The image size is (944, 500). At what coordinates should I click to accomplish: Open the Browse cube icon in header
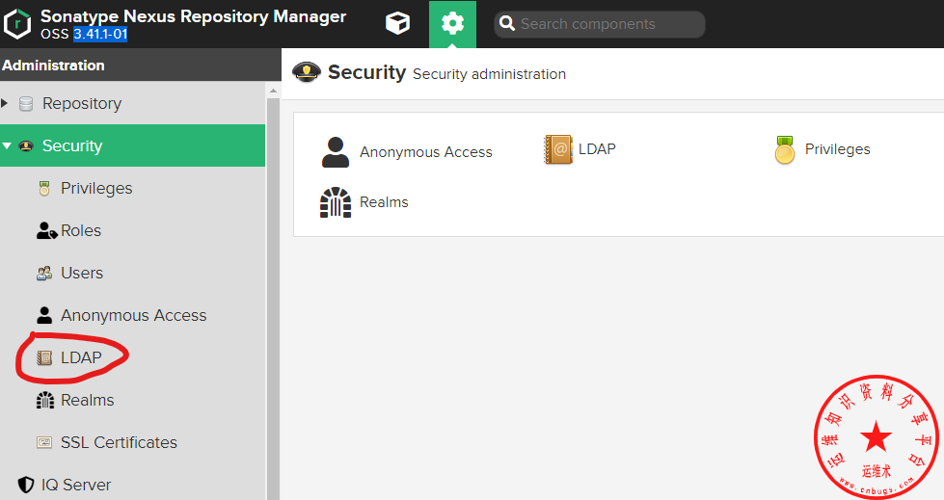(x=397, y=24)
